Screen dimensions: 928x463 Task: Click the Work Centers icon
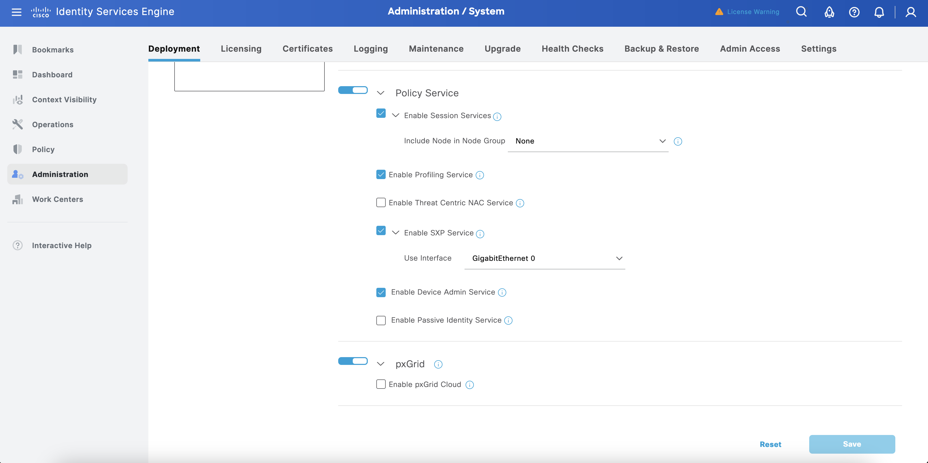pos(18,199)
